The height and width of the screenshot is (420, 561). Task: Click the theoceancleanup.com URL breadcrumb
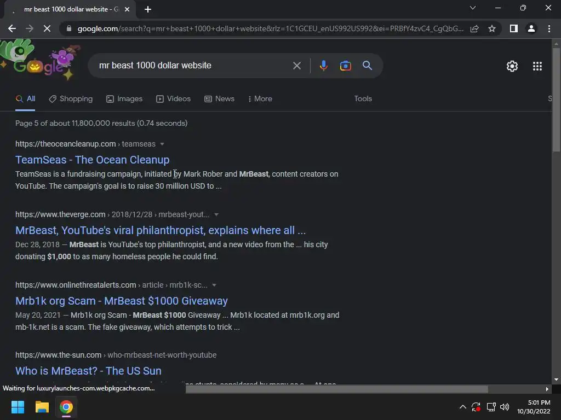[85, 144]
